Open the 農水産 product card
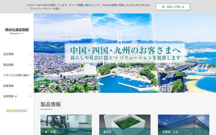 click(125, 125)
